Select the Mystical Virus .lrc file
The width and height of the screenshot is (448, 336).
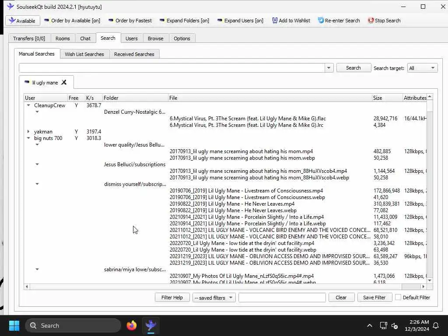[246, 125]
